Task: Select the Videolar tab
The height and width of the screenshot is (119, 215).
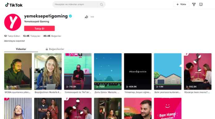Action: [x=21, y=49]
